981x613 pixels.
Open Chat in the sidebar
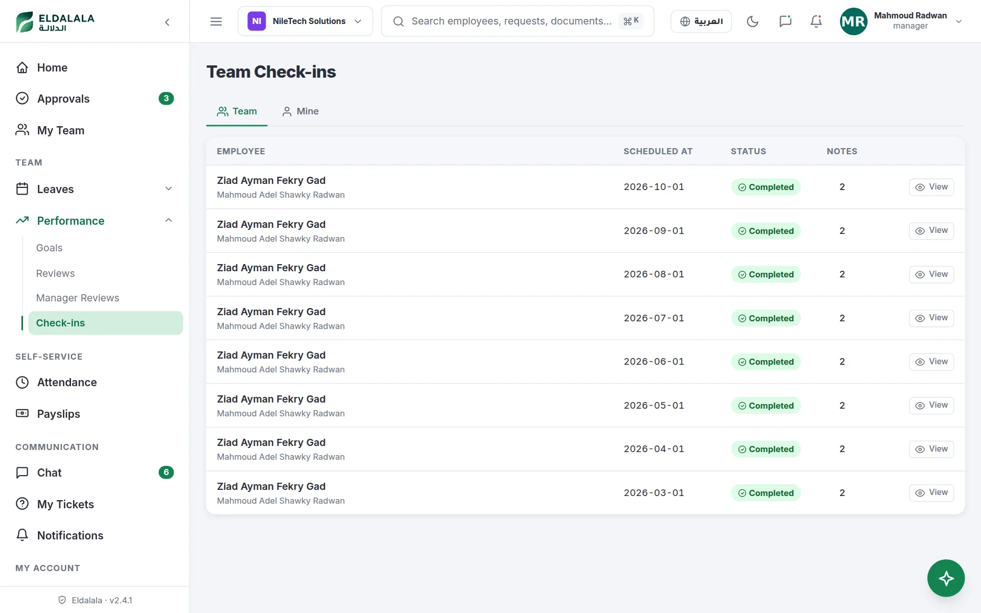tap(95, 473)
